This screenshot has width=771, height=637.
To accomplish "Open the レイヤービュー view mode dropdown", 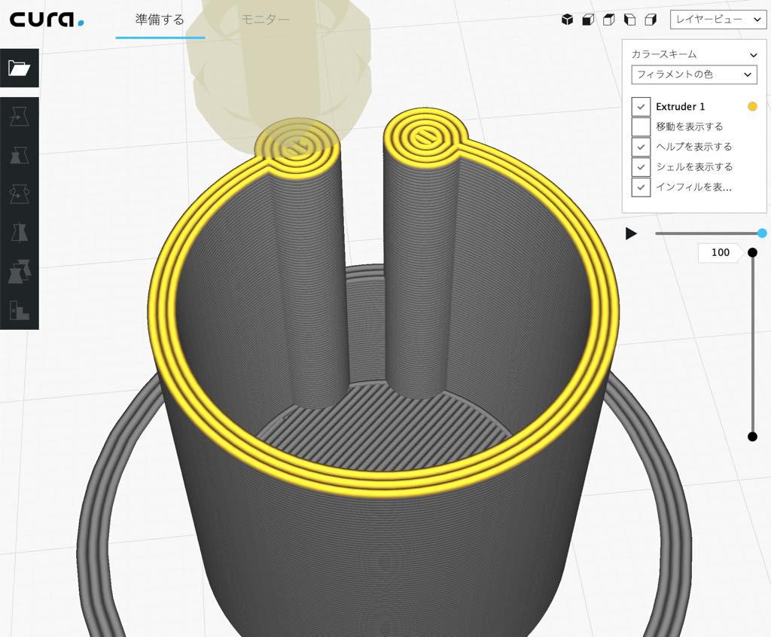I will click(718, 19).
